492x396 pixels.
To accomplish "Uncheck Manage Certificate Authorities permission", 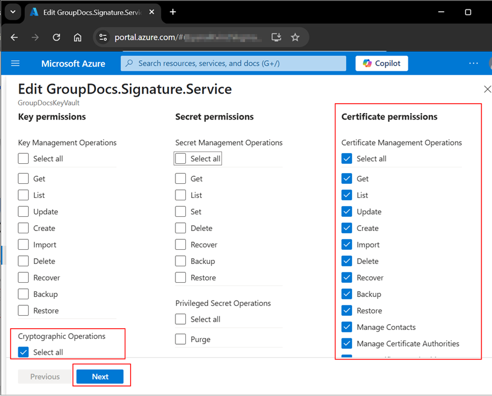I will (347, 344).
